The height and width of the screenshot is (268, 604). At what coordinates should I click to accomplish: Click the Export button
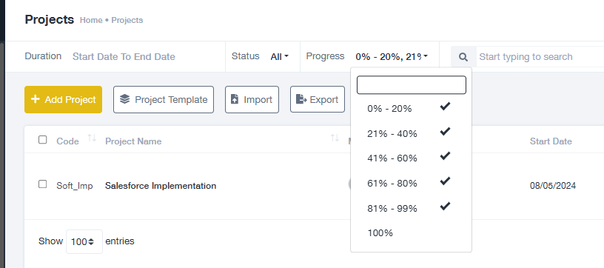point(318,100)
